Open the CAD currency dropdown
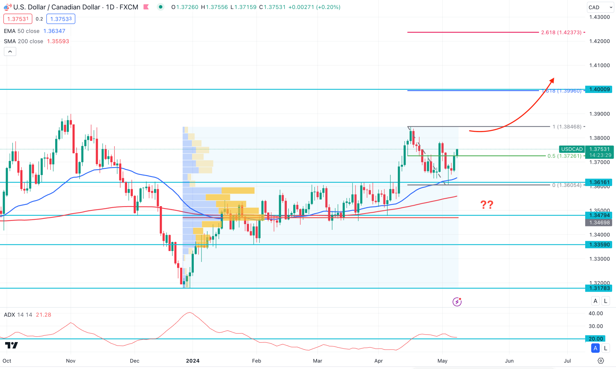Screen dimensions: 616x369 click(600, 7)
